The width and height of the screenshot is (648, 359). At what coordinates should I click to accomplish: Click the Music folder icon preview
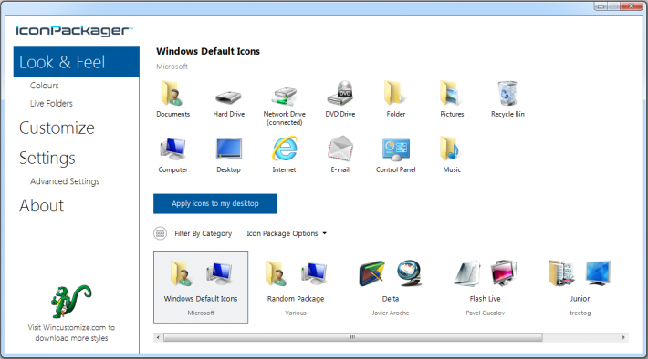(451, 149)
